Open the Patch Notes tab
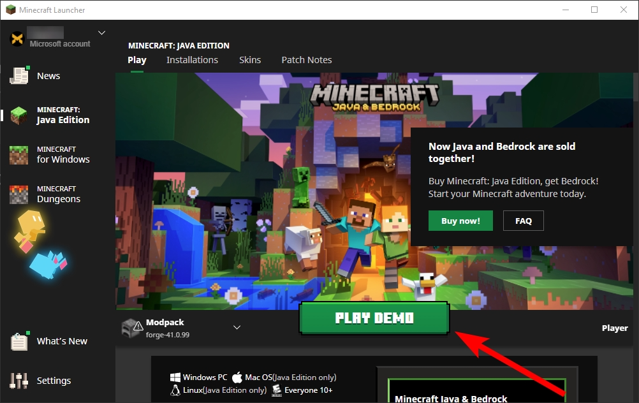Viewport: 639px width, 403px height. tap(307, 60)
